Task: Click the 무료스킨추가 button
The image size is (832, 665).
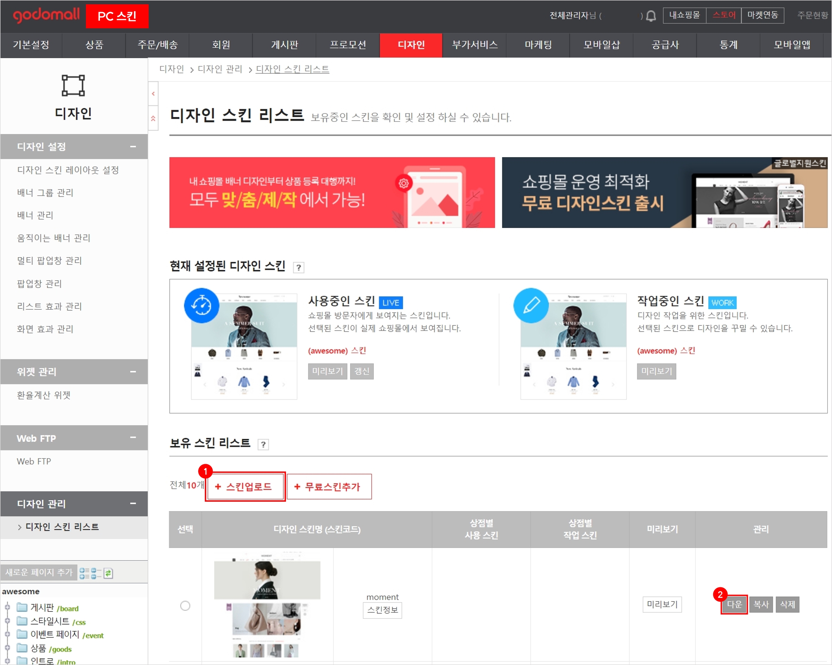Action: point(329,486)
